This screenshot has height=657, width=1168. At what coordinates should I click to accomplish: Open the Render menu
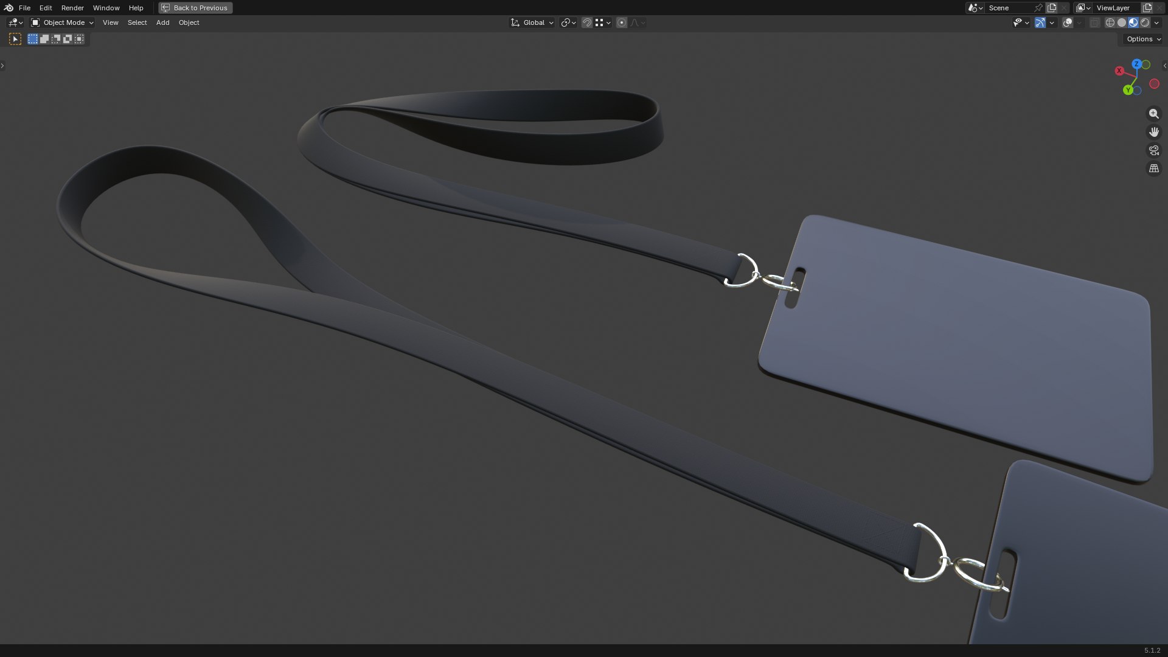pyautogui.click(x=72, y=8)
